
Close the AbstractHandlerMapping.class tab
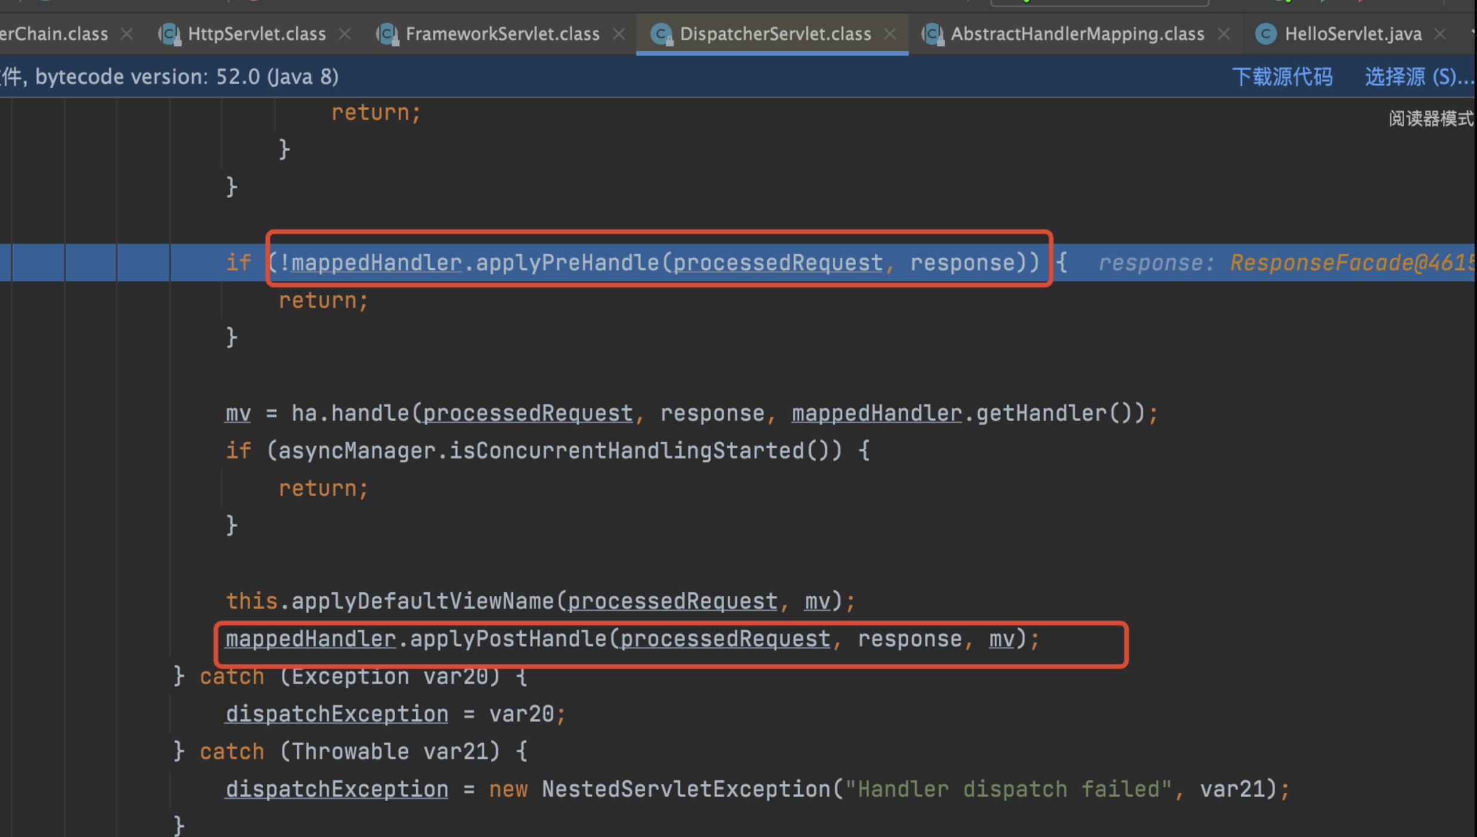tap(1224, 34)
